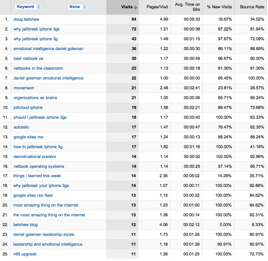The width and height of the screenshot is (268, 261).
Task: Open the 'doug belshaw' keyword link
Action: point(26,19)
